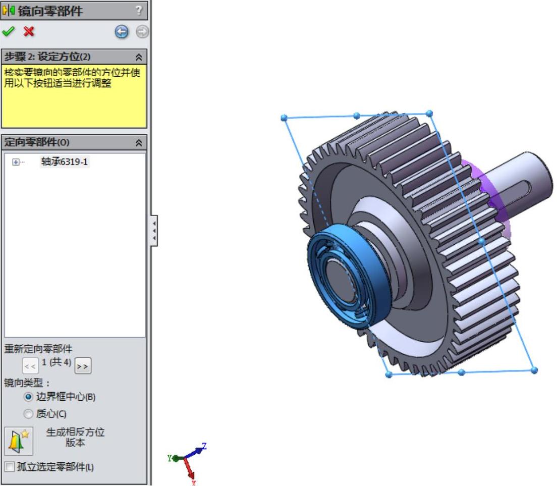Go back with the blue left arrow
The image size is (559, 486).
[x=122, y=32]
